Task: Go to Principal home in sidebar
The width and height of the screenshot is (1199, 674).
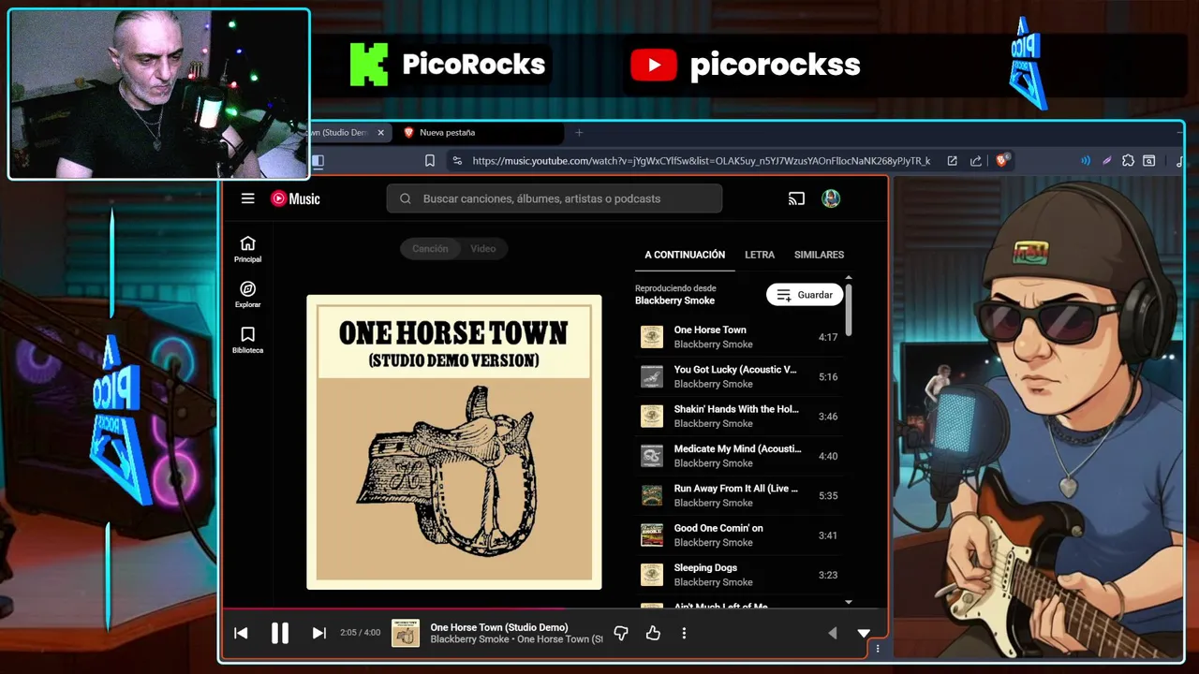Action: pyautogui.click(x=247, y=249)
